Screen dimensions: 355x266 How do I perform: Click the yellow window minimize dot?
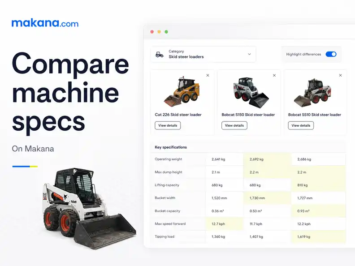(159, 32)
